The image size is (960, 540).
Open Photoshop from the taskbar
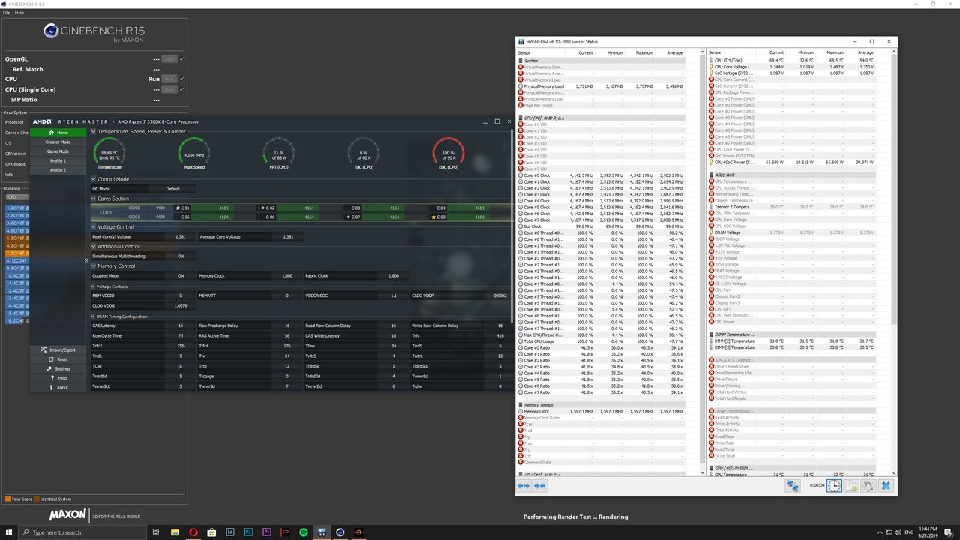(248, 532)
